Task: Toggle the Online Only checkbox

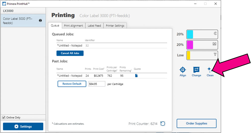Action: pyautogui.click(x=4, y=117)
